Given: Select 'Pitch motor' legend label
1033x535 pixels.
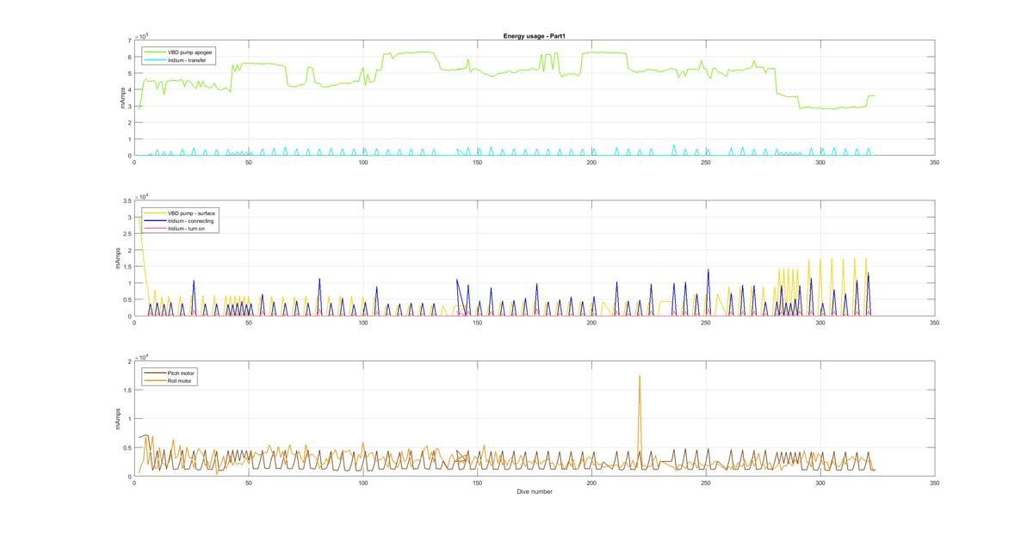Looking at the screenshot, I should (180, 372).
